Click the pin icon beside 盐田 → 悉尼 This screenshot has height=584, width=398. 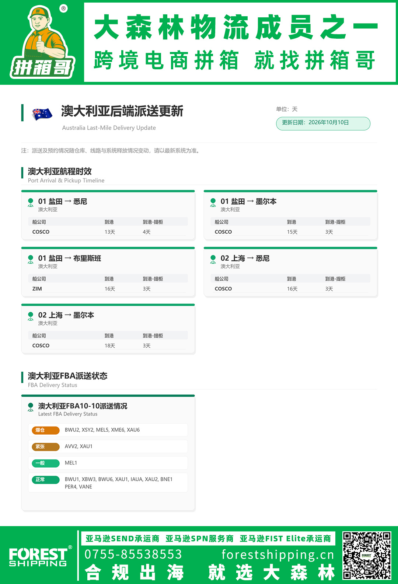click(31, 202)
